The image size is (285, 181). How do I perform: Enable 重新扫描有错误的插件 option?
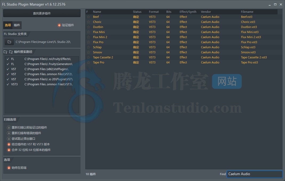(9, 133)
